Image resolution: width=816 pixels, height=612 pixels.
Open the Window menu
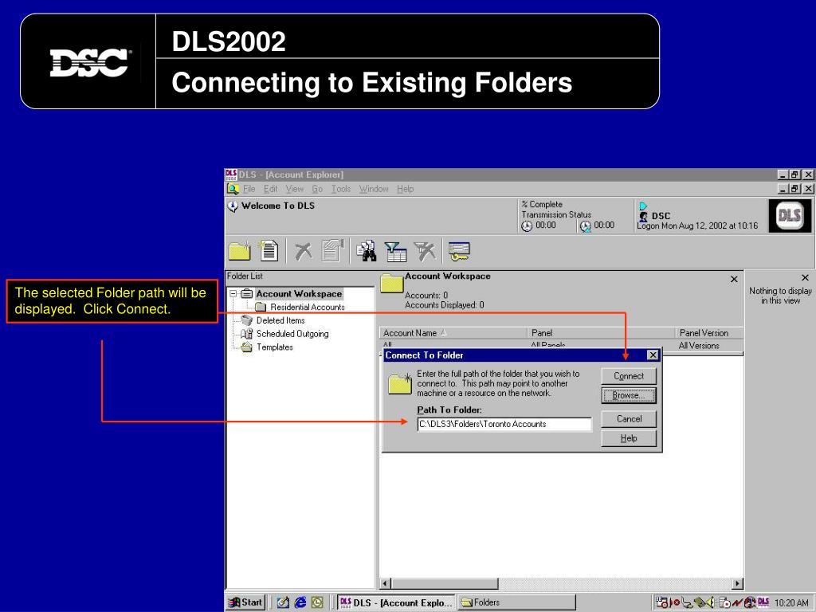374,189
